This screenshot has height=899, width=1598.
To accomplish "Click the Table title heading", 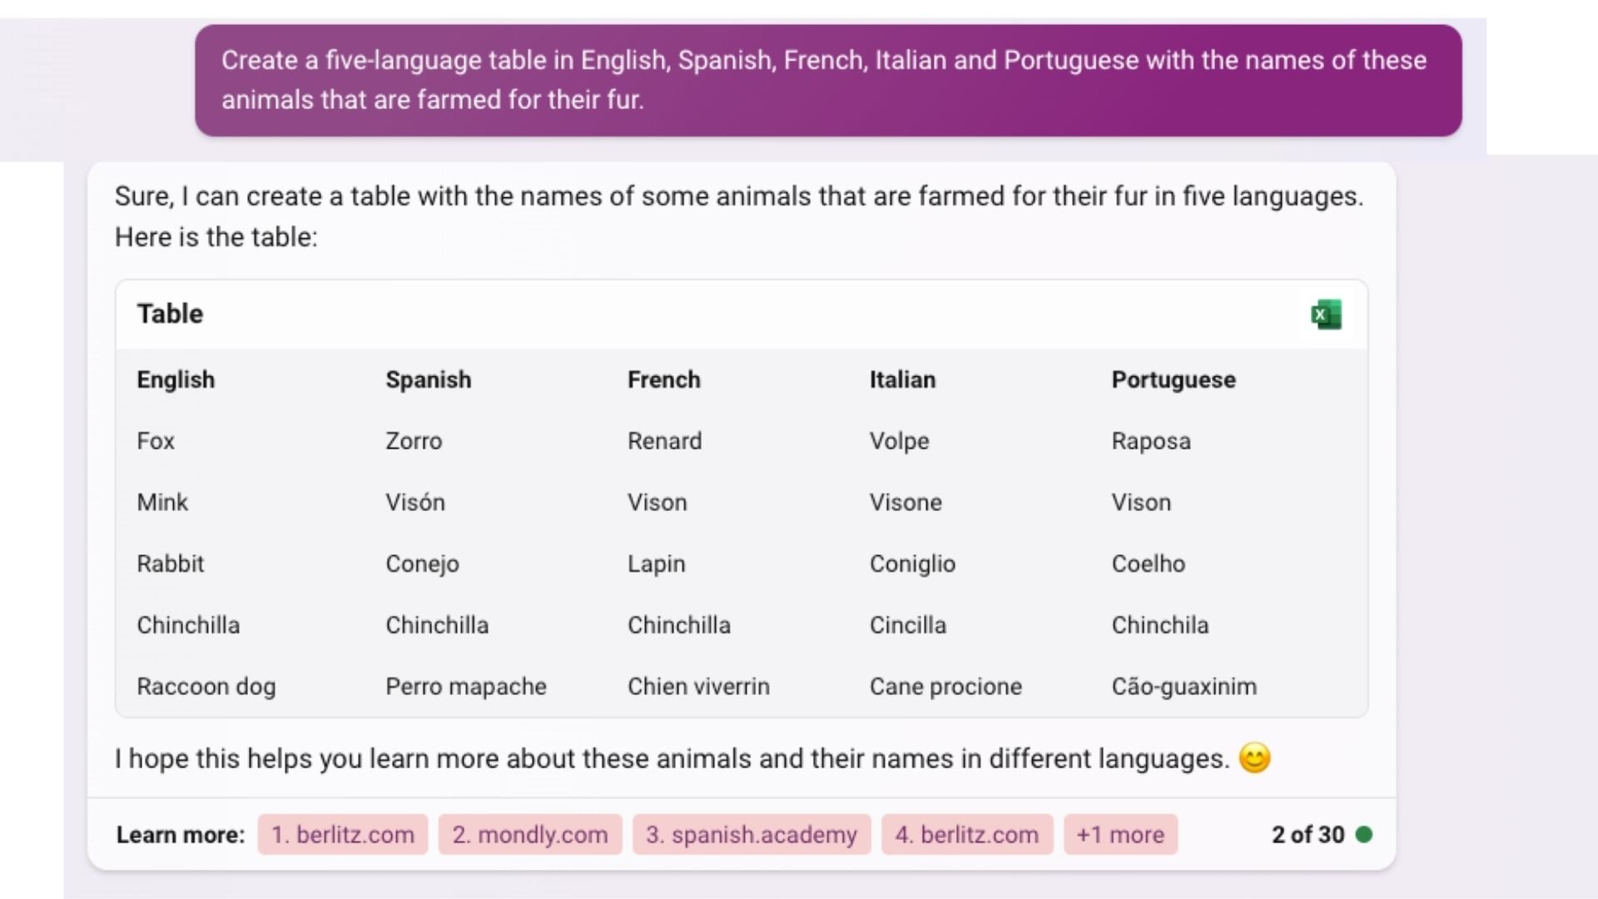I will click(x=170, y=314).
